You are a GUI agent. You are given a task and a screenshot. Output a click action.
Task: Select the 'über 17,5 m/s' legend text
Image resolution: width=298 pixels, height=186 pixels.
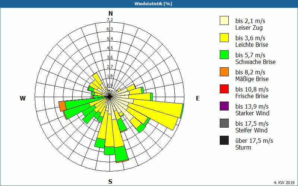coord(254,141)
